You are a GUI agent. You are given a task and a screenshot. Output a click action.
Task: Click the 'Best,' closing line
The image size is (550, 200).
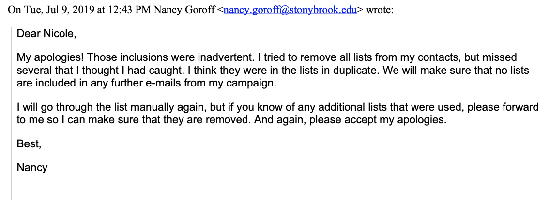[29, 144]
